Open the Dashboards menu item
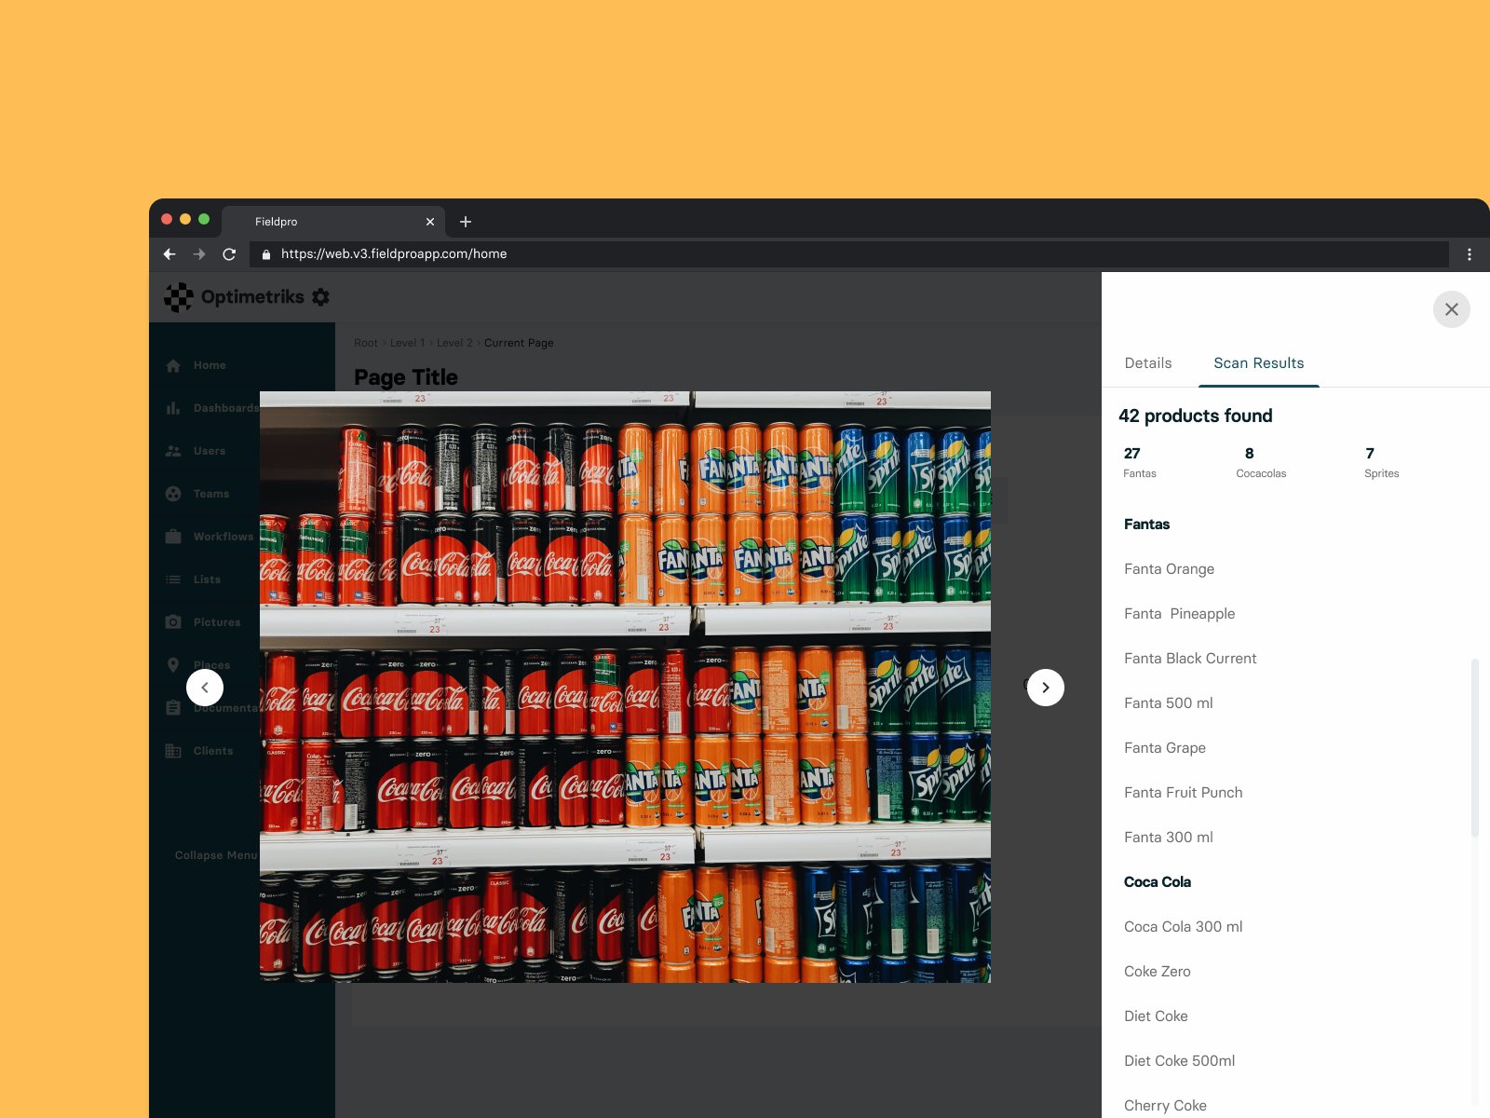The height and width of the screenshot is (1118, 1490). tap(226, 408)
